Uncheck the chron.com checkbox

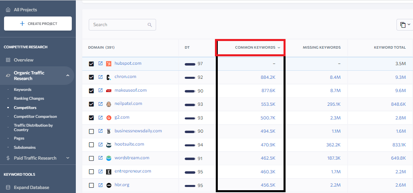tap(92, 77)
